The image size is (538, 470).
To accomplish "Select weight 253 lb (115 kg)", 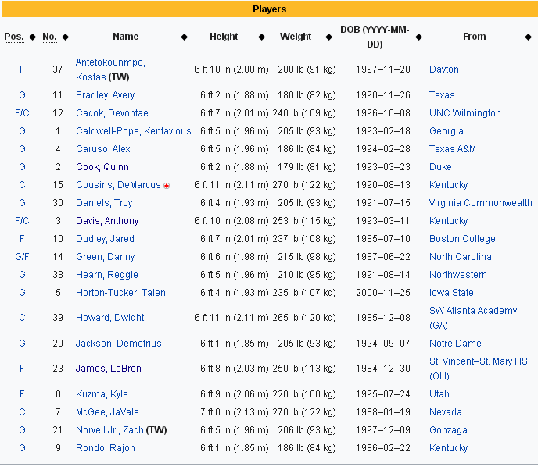I will [304, 221].
